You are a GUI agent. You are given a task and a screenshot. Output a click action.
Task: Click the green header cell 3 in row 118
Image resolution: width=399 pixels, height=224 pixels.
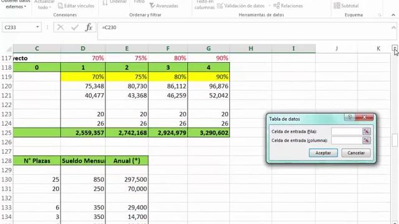(x=168, y=68)
